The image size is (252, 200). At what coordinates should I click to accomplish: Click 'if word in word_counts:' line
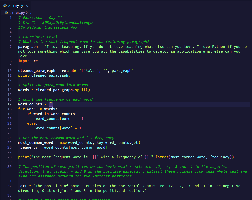click(52, 114)
